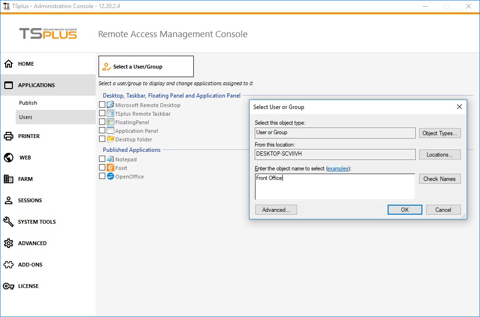This screenshot has width=480, height=317.
Task: Select the Users submenu item
Action: pyautogui.click(x=26, y=117)
